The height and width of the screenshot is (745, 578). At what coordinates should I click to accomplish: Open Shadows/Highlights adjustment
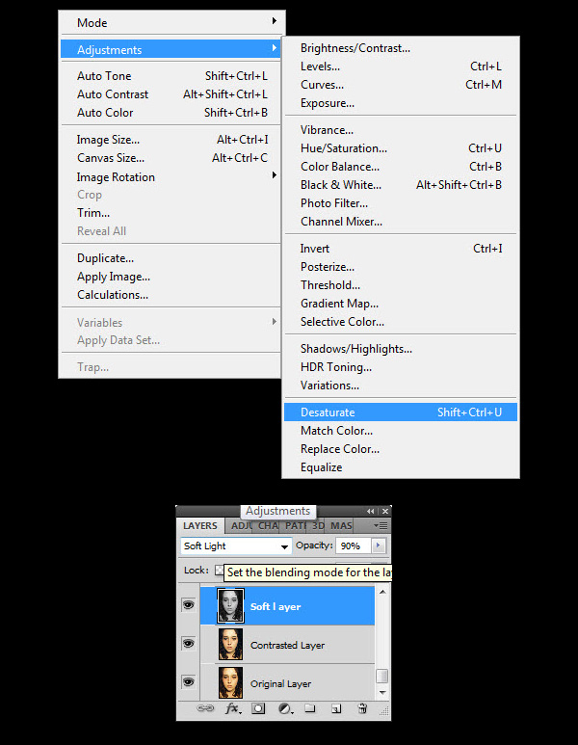[x=401, y=349]
